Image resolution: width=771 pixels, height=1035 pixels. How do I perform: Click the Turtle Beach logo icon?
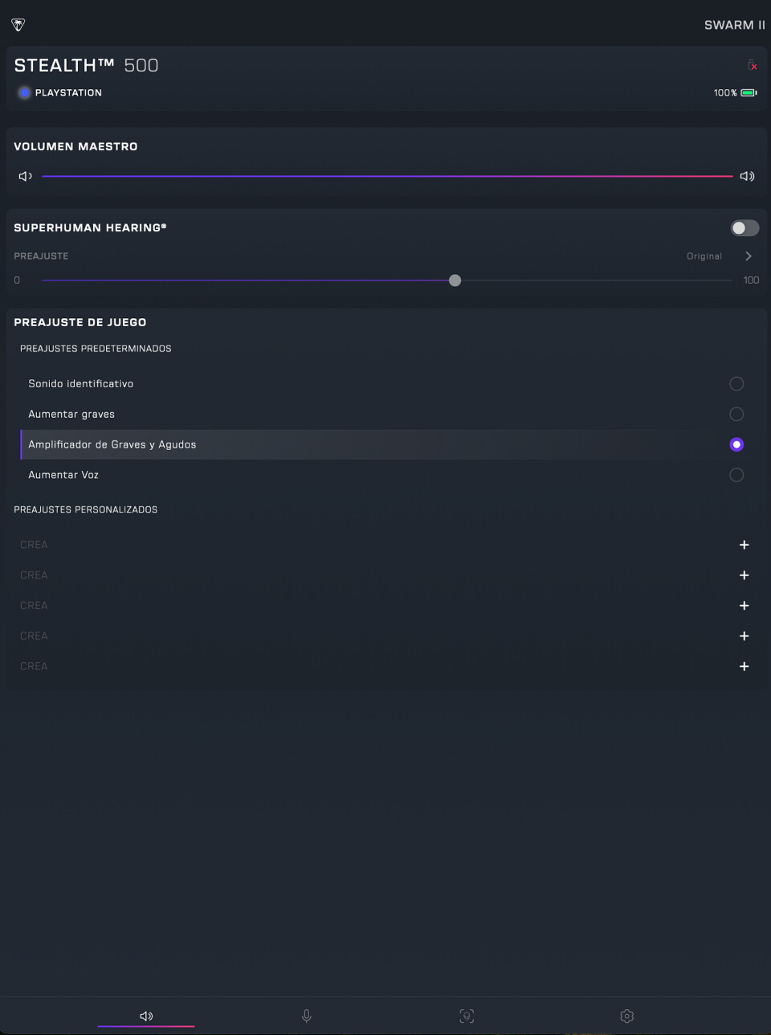point(18,24)
